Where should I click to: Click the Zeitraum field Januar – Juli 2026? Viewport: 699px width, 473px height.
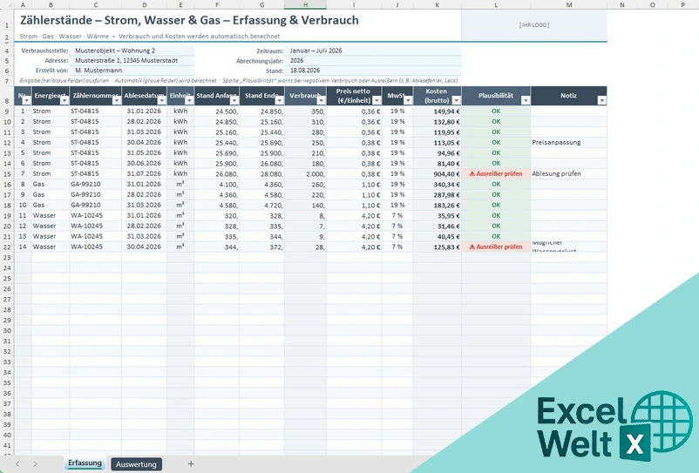click(x=373, y=51)
